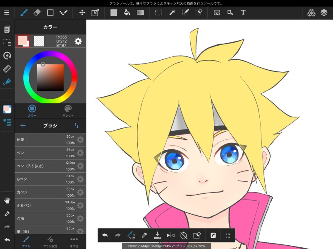Reorder brushes with sort arrows
The width and height of the screenshot is (333, 249).
(77, 126)
